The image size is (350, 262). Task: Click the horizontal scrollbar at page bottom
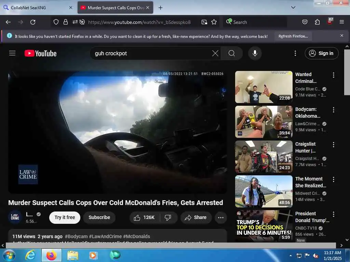tap(171, 245)
